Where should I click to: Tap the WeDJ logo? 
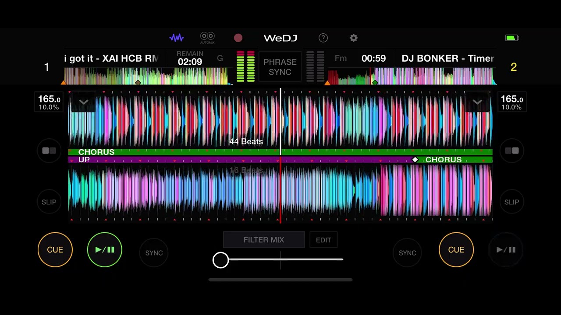pos(280,38)
